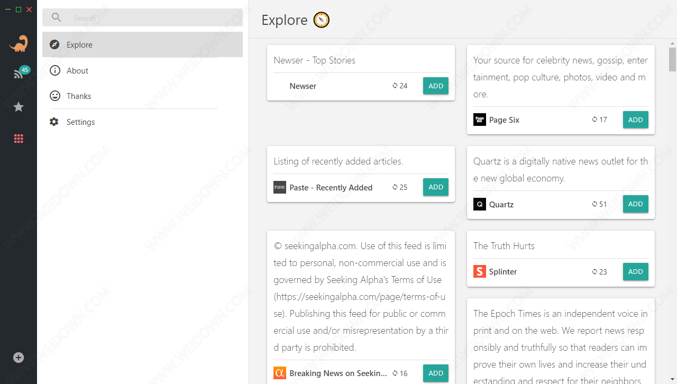Screen dimensions: 677x384
Task: Click refresh count icon on Paste card
Action: point(395,187)
